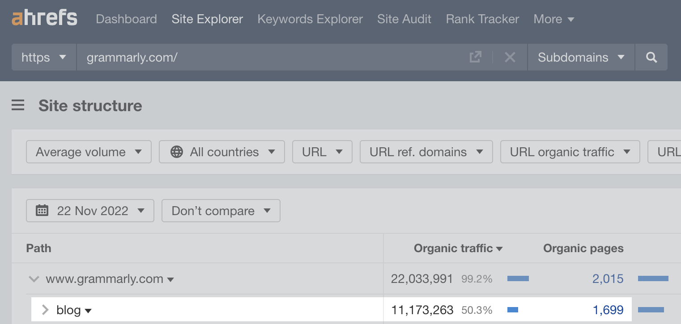Click the globe icon in All countries filter
The image size is (681, 324).
pyautogui.click(x=177, y=152)
